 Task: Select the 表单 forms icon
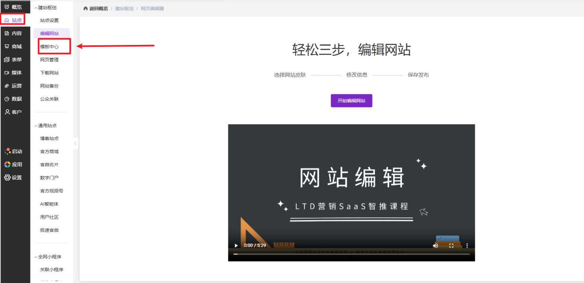tap(7, 60)
